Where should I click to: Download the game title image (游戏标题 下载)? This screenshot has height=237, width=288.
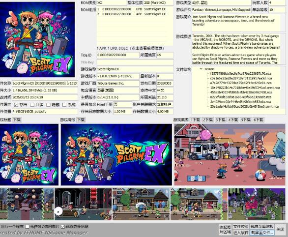coord(17,120)
